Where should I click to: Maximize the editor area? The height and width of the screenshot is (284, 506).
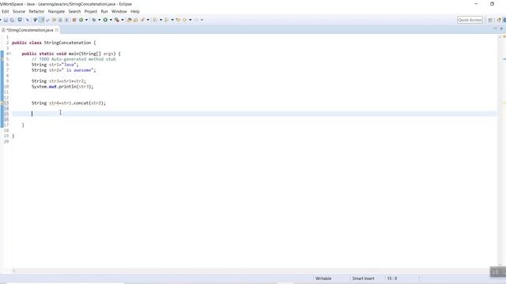pos(501,29)
